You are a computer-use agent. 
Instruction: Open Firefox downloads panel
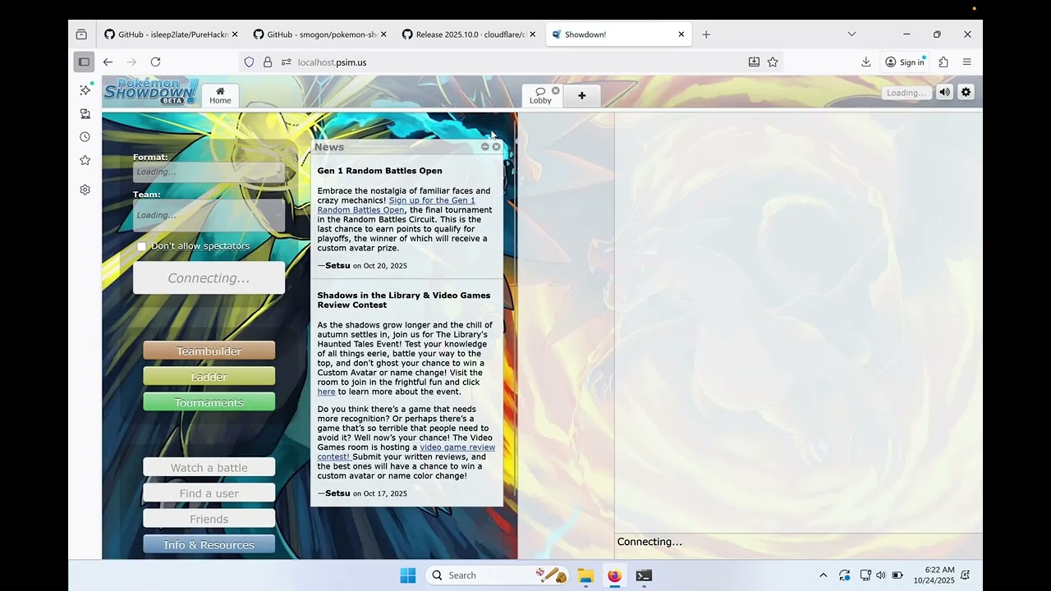865,62
